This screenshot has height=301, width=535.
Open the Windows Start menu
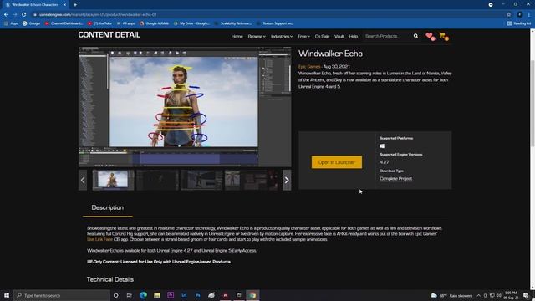tap(7, 295)
